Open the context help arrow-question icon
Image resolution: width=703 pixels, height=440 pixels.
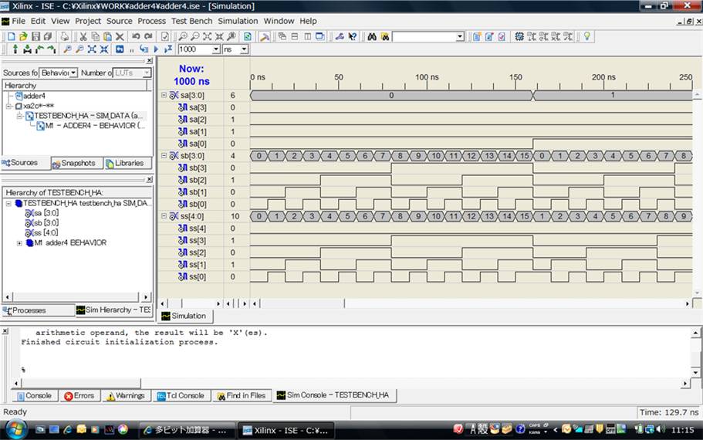coord(353,37)
